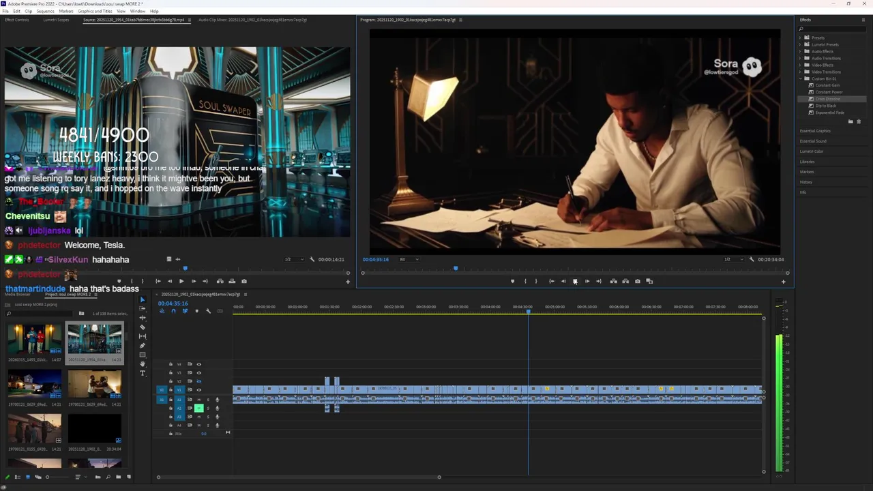Open the Markers menu
873x491 pixels.
[x=66, y=11]
